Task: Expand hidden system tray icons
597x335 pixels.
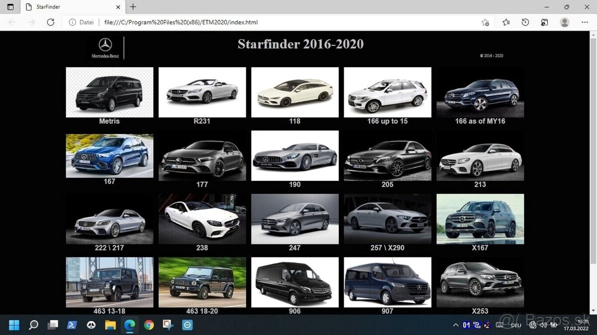Action: (x=456, y=325)
